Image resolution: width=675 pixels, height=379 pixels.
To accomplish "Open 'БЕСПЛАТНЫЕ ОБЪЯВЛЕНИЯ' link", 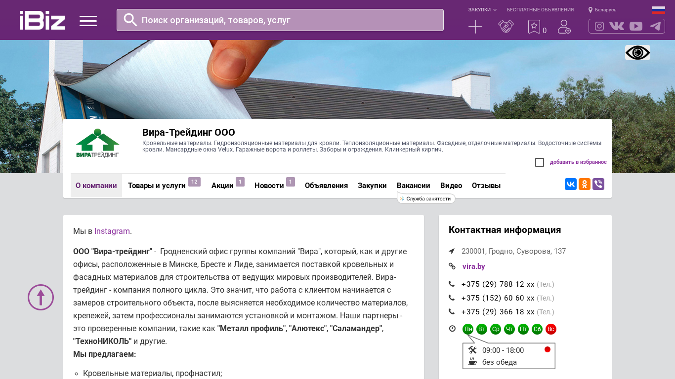I will (540, 10).
